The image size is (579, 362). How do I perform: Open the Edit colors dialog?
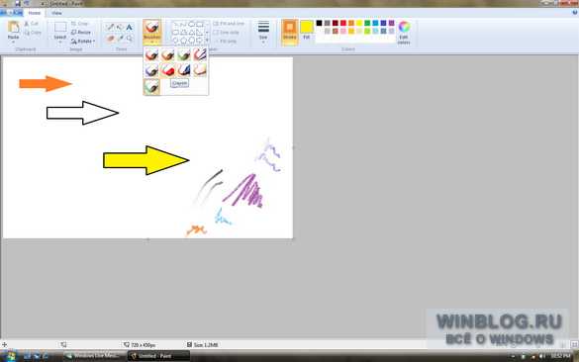[404, 33]
